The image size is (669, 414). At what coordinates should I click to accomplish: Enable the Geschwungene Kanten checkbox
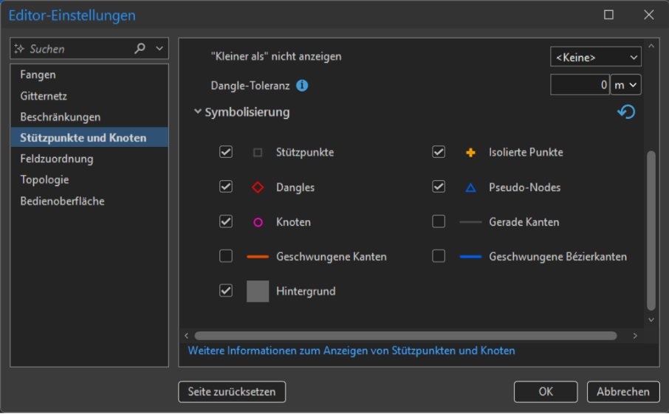(x=226, y=256)
